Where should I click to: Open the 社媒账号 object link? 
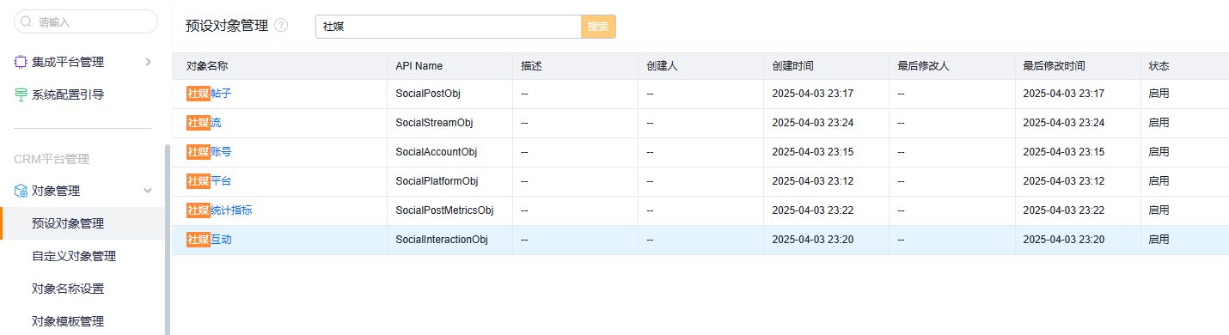209,152
